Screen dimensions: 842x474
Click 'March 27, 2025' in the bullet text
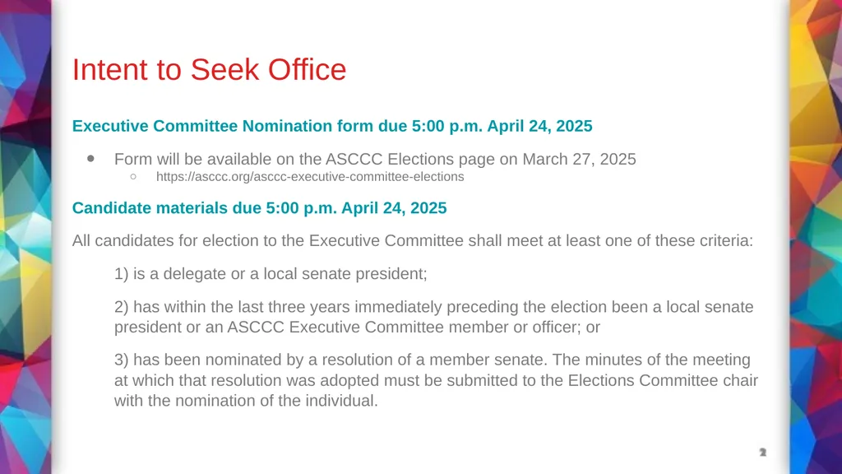(579, 159)
